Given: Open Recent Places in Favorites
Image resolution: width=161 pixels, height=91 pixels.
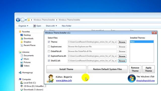Looking at the screenshot, I should coord(30,45).
